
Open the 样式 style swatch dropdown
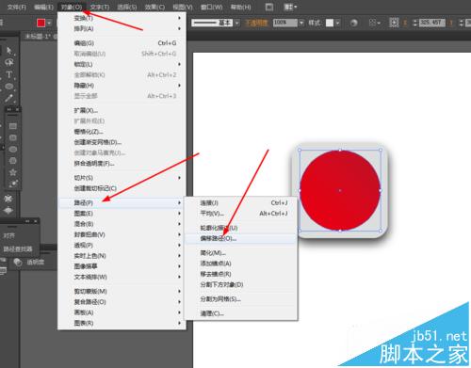click(337, 23)
